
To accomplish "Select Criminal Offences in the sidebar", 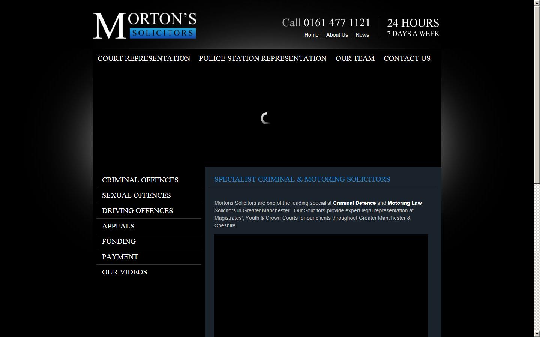I will click(140, 180).
